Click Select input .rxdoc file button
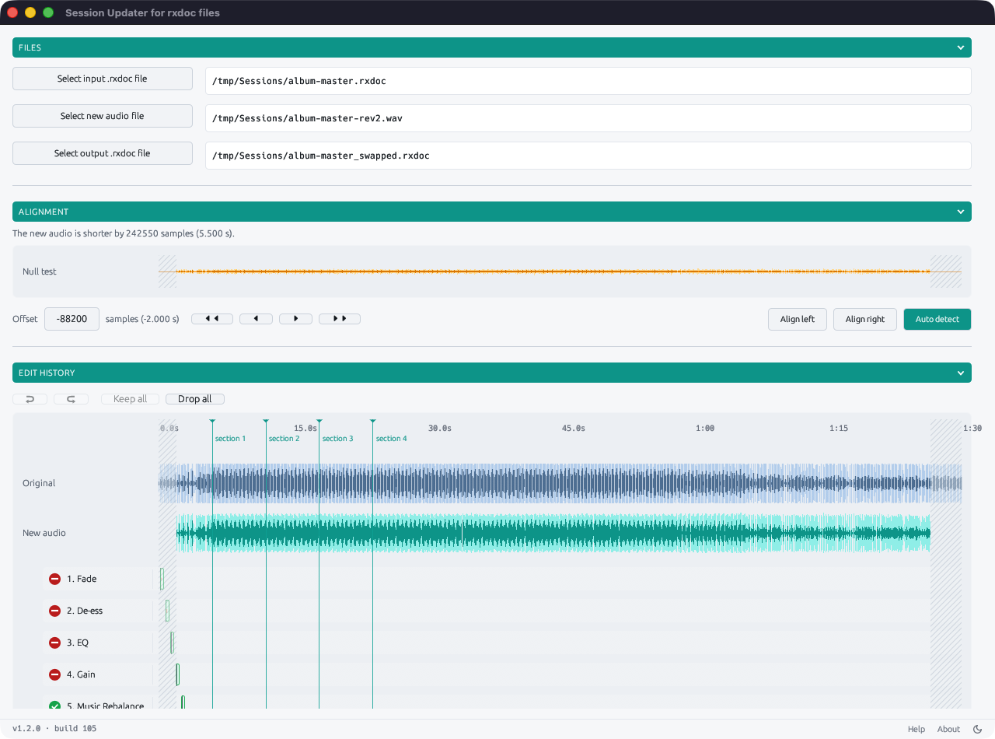Screen dimensions: 995x739 103,79
